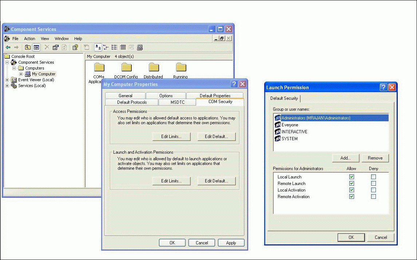
Task: Minimize the inner MDI console window
Action: coord(216,39)
